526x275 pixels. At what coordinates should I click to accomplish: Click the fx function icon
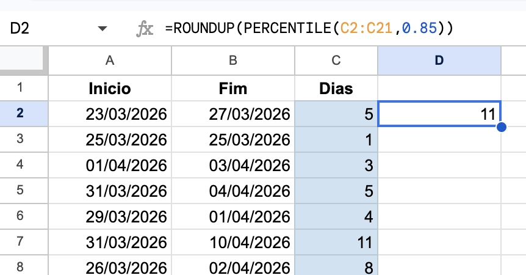(x=144, y=29)
